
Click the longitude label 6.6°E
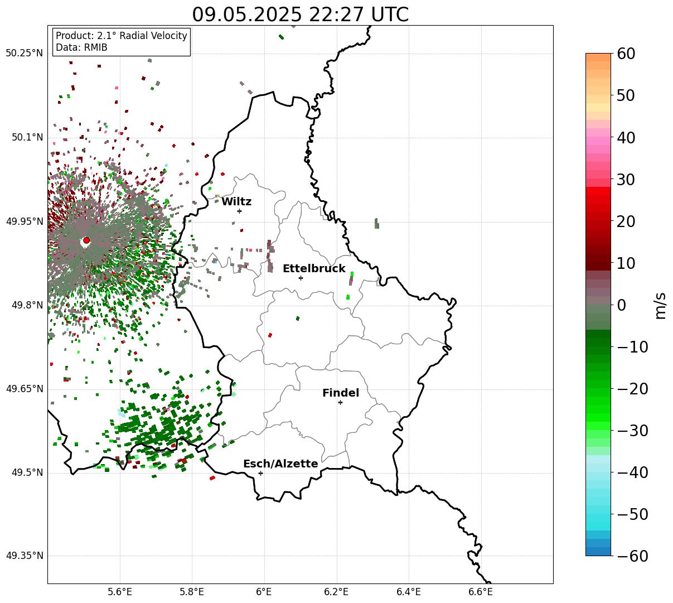pos(481,591)
